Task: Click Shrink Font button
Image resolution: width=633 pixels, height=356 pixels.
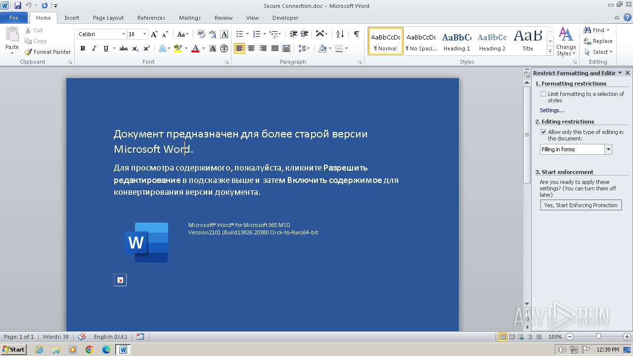Action: 165,34
